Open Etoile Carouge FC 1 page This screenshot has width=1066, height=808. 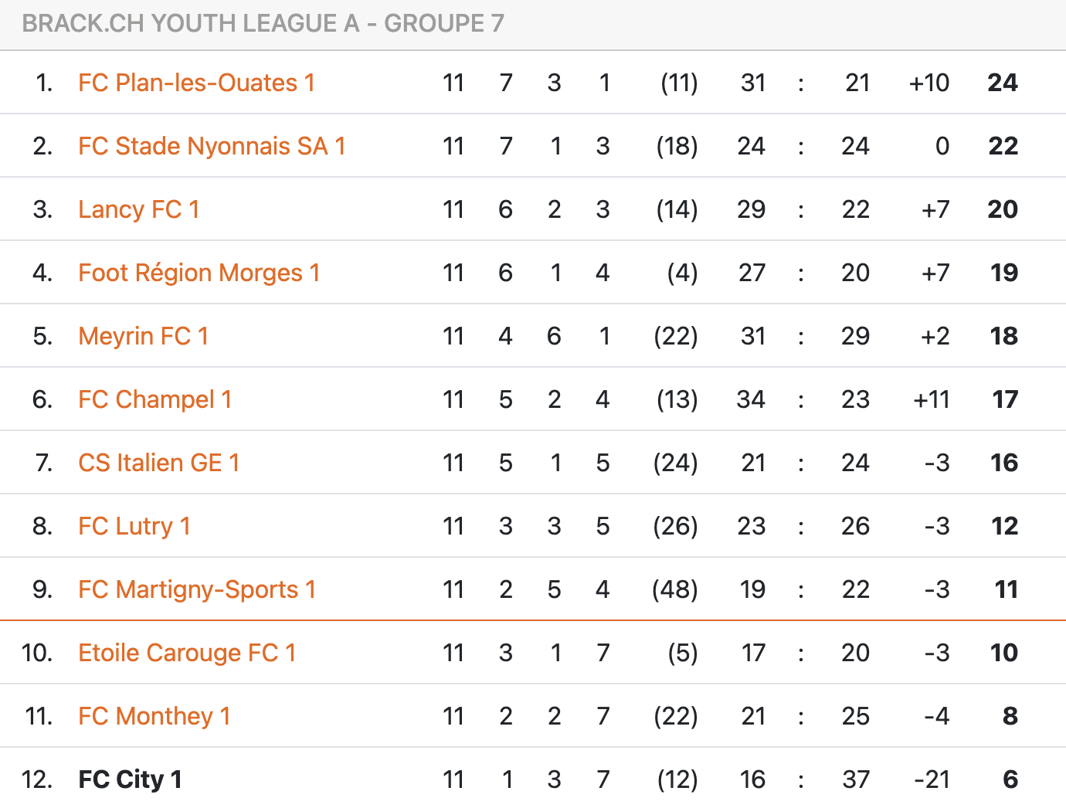pos(187,653)
